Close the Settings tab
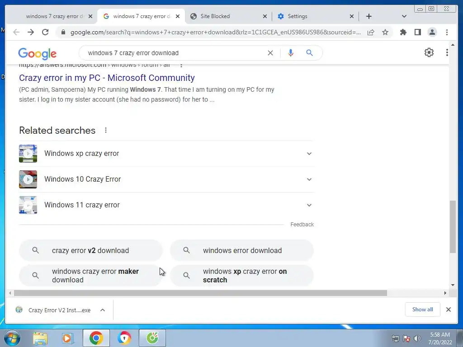Screen dimensions: 463x347 coord(352,17)
